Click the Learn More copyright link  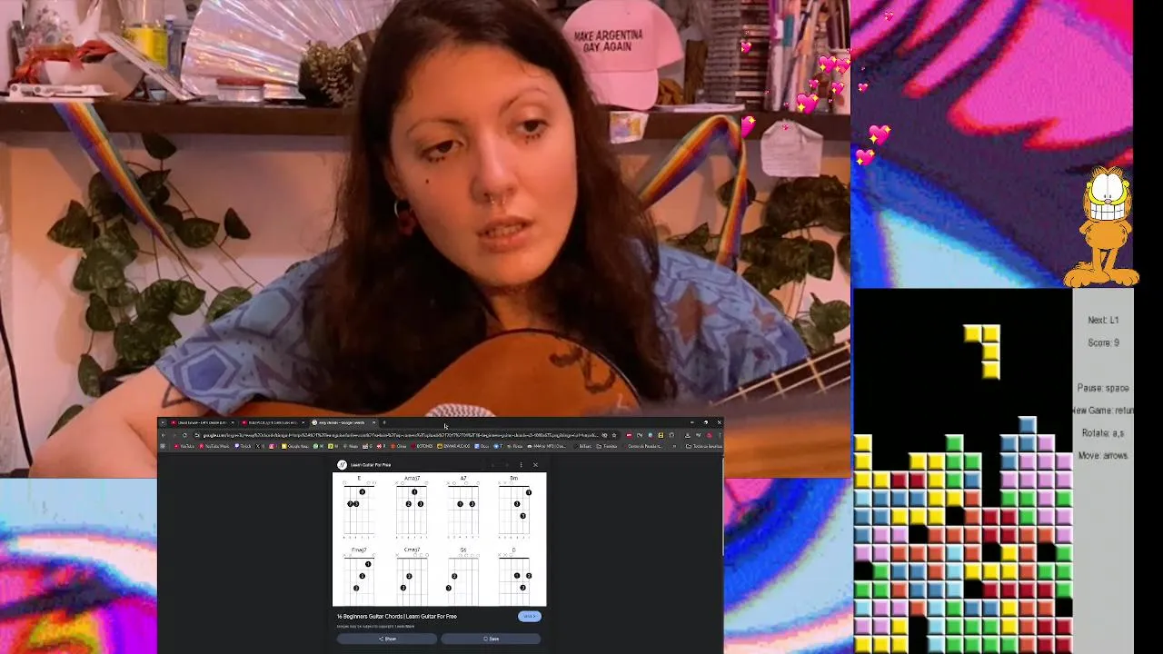tap(404, 626)
